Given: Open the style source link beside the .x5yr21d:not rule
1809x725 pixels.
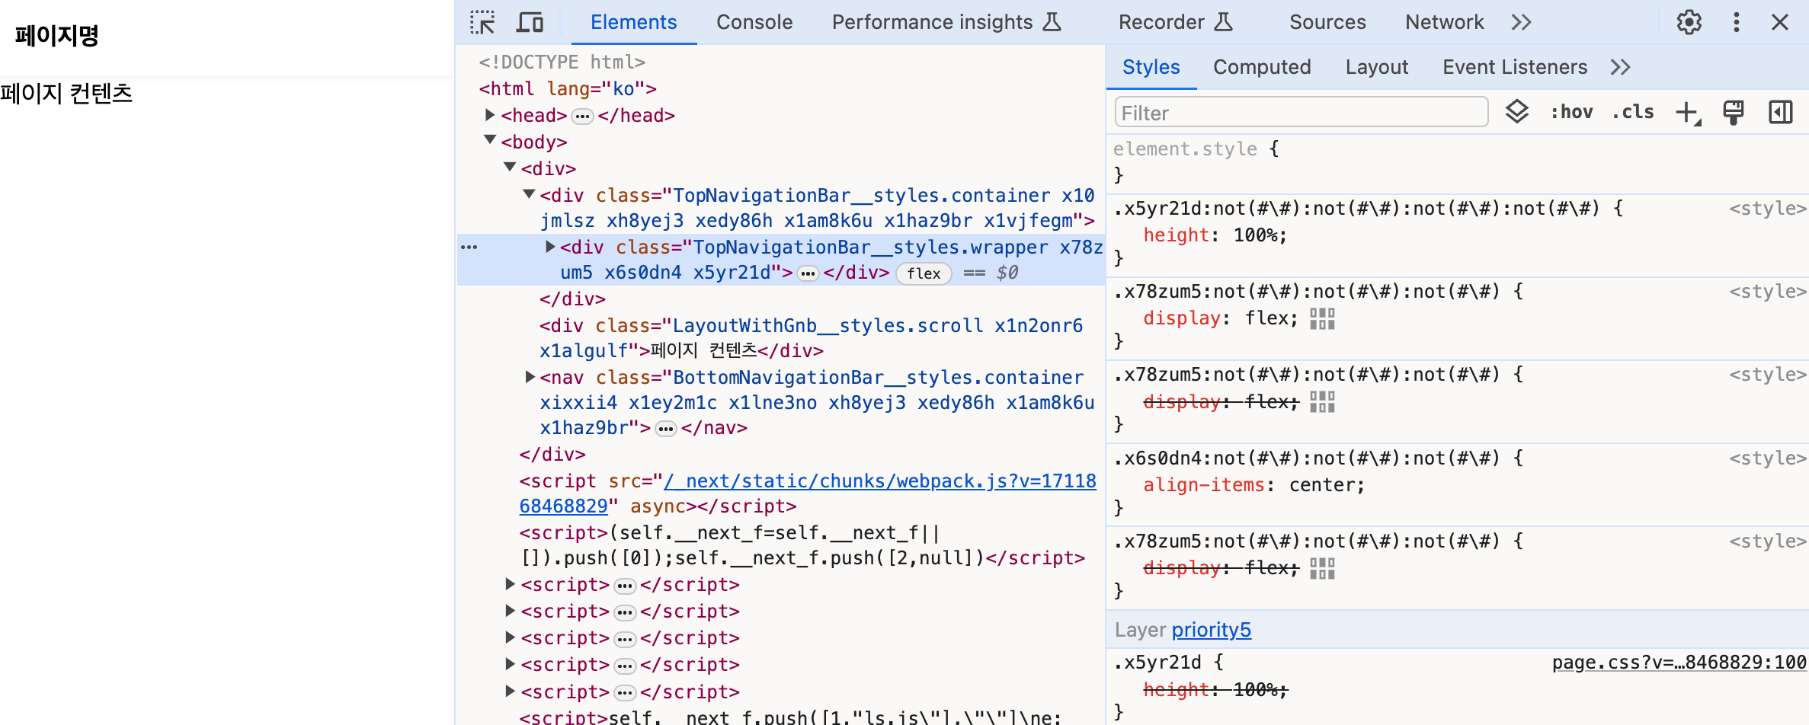Looking at the screenshot, I should (x=1767, y=209).
